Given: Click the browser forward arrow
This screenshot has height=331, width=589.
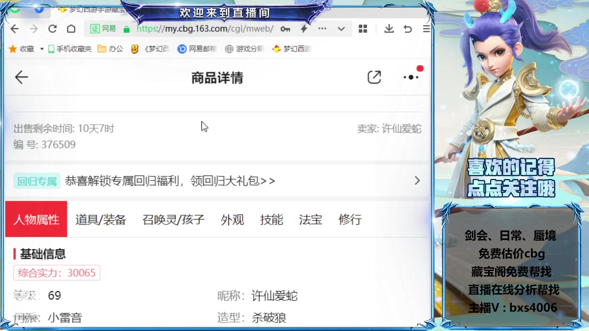Looking at the screenshot, I should 34,29.
